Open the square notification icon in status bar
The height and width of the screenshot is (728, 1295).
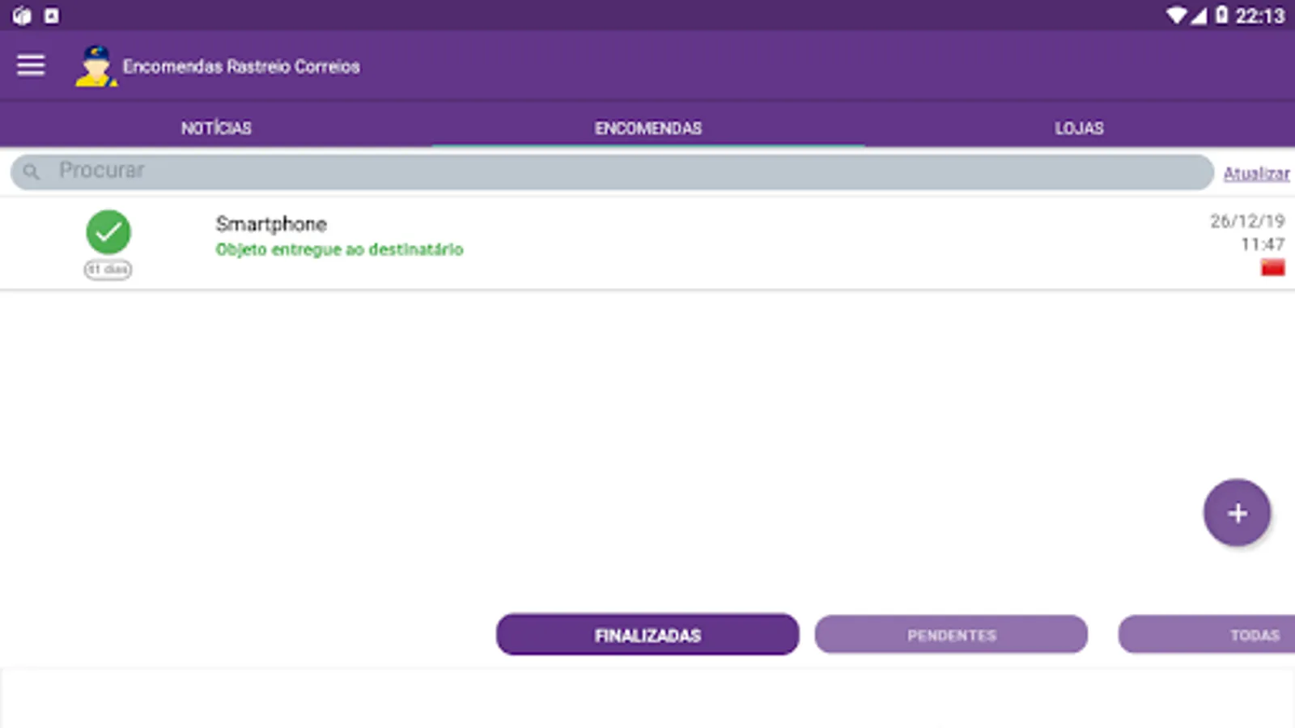(51, 15)
